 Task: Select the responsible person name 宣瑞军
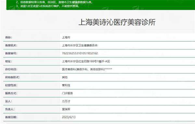pos(66,109)
